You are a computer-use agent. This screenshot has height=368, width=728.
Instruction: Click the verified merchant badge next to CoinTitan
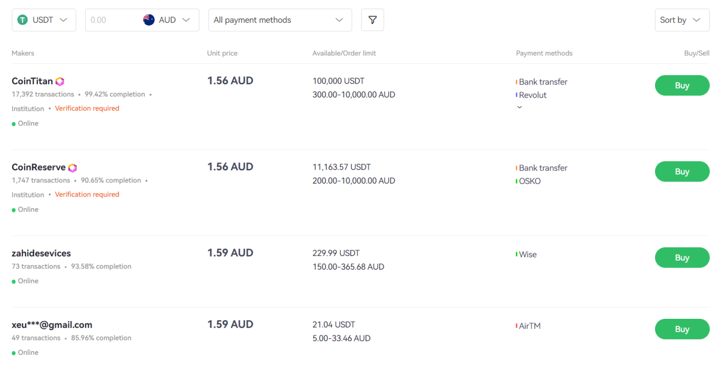coord(60,81)
